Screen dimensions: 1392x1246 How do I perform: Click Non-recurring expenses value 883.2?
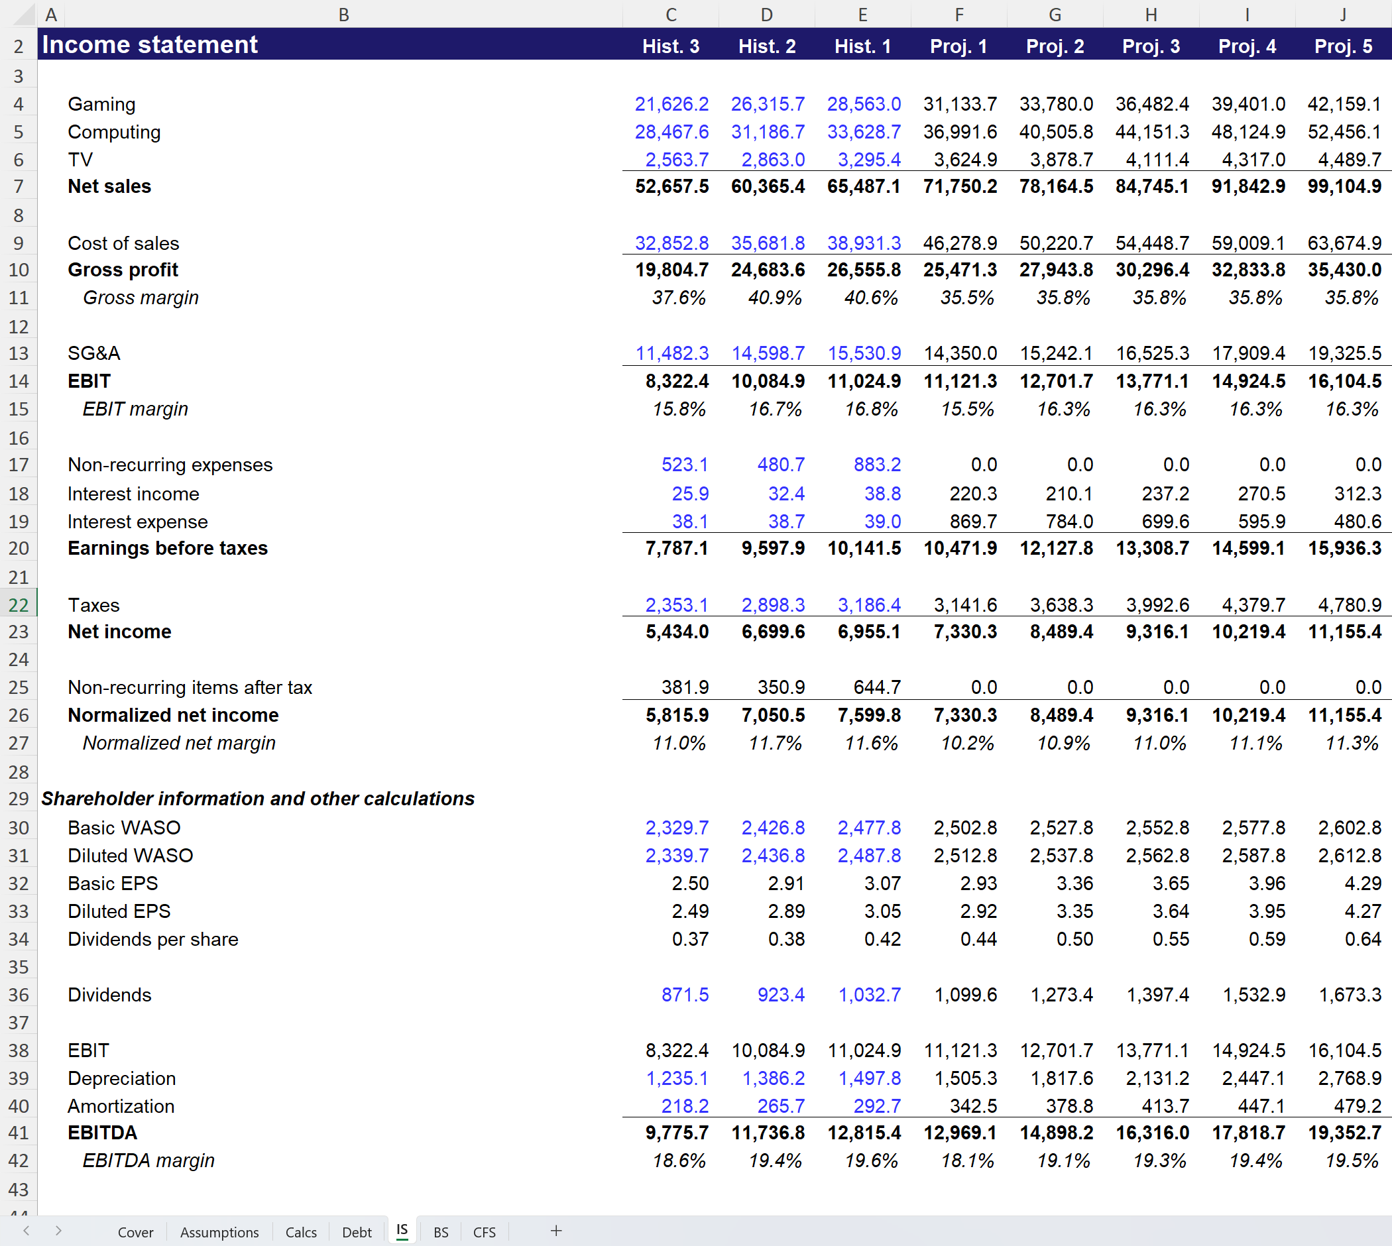(877, 465)
